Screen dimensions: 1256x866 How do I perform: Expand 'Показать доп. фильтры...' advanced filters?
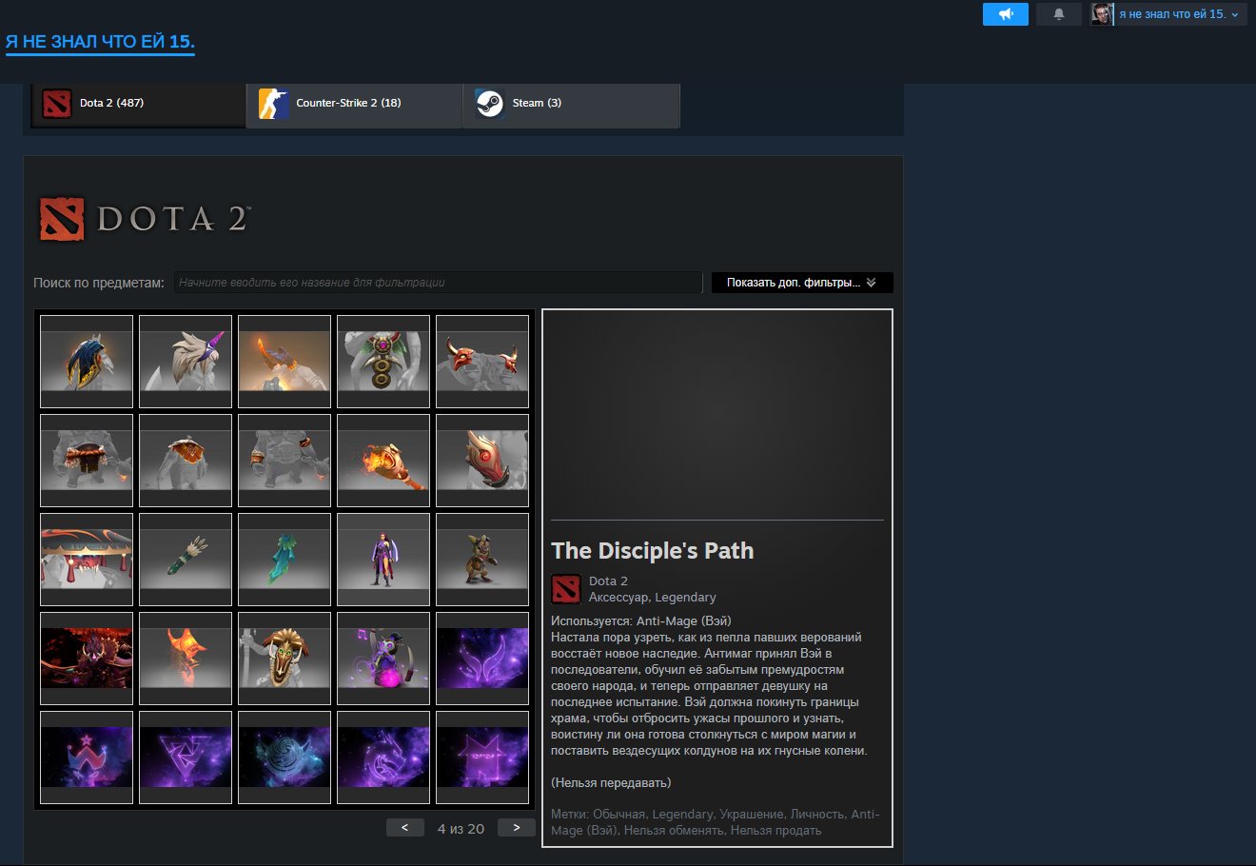[802, 283]
